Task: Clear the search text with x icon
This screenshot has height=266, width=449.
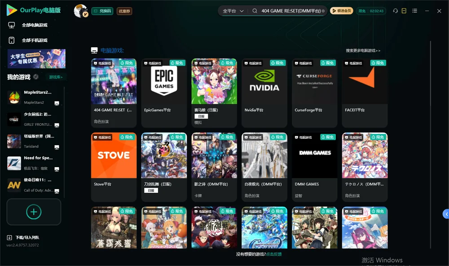Action: 323,11
